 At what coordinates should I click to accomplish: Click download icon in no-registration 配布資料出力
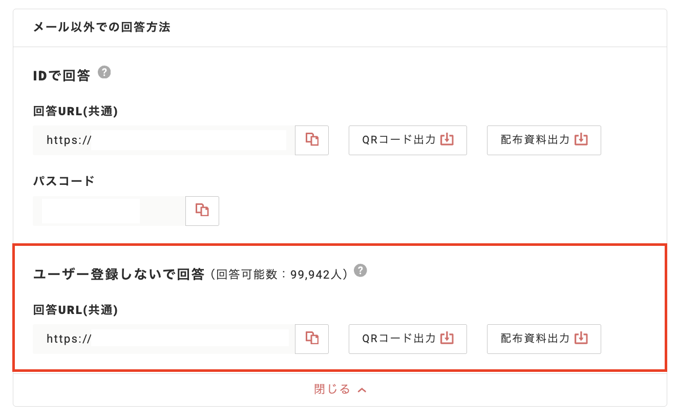point(581,338)
